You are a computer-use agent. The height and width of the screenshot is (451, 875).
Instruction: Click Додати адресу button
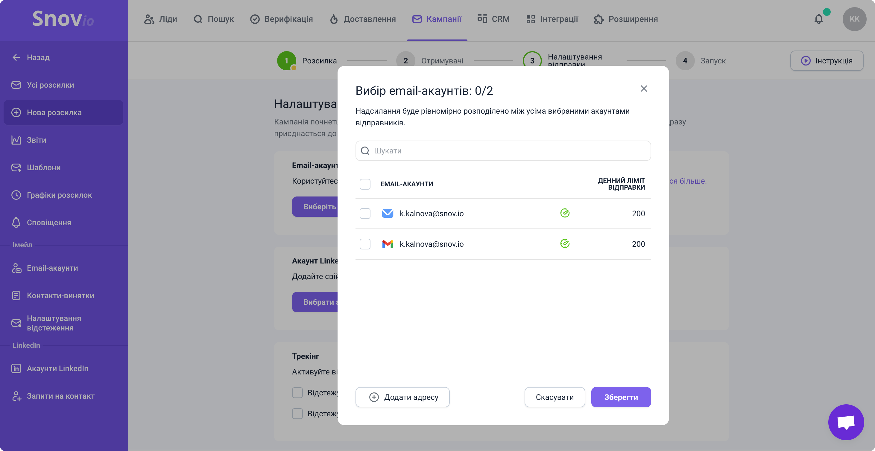click(402, 397)
